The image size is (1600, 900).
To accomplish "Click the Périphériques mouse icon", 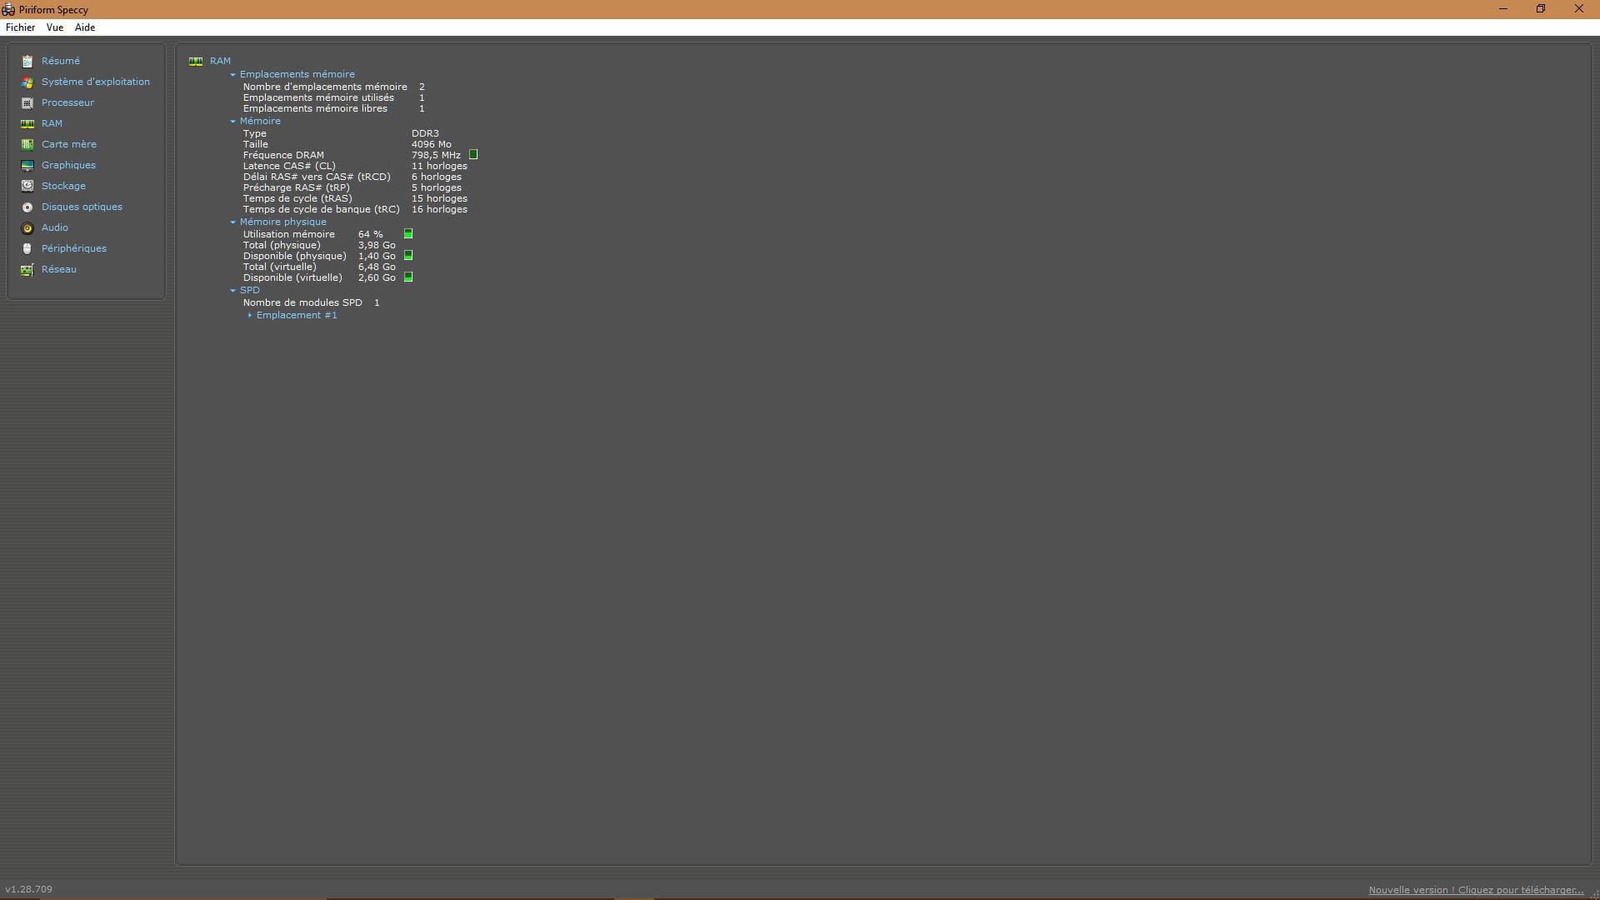I will [x=27, y=248].
